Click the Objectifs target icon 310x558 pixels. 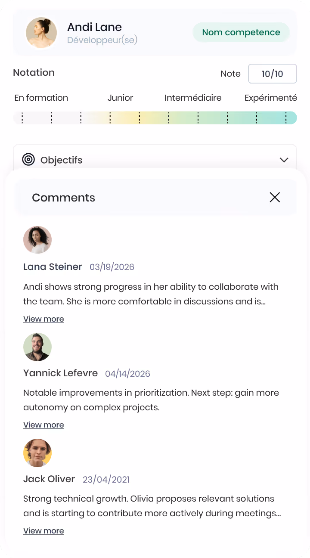[x=28, y=160]
